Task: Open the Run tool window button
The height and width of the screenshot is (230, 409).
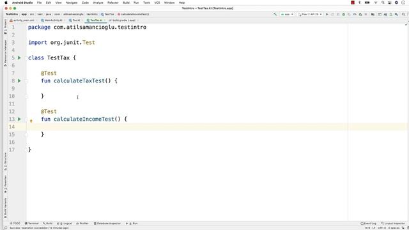Action: (x=132, y=224)
